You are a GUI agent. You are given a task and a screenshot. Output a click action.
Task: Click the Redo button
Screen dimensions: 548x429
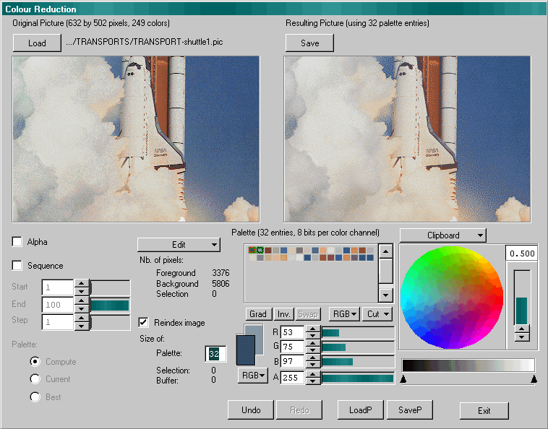click(299, 409)
